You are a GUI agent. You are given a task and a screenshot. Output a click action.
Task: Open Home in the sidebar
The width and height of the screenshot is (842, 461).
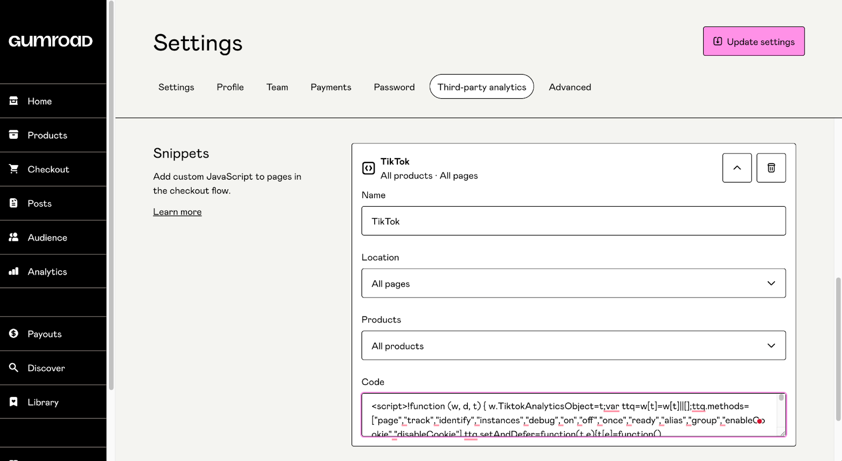click(53, 101)
